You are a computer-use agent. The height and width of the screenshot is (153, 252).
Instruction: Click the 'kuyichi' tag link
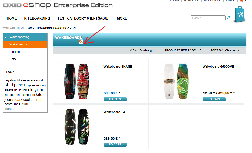click(x=36, y=90)
